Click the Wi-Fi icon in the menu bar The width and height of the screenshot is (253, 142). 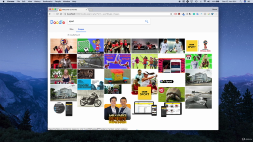click(x=205, y=2)
